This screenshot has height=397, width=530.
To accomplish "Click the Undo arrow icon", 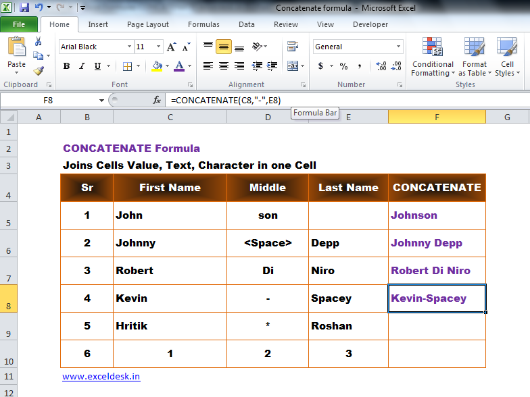I will click(39, 7).
